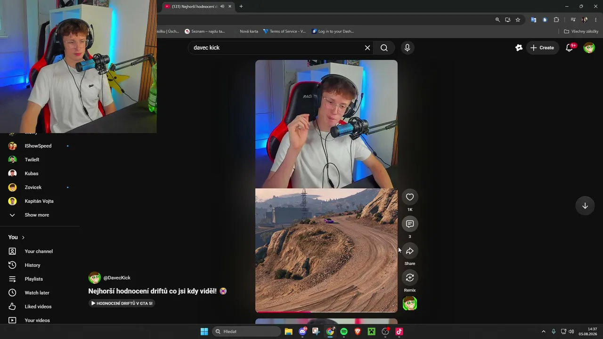The height and width of the screenshot is (339, 603).
Task: Open Chrome's three-dot menu
Action: point(596,20)
